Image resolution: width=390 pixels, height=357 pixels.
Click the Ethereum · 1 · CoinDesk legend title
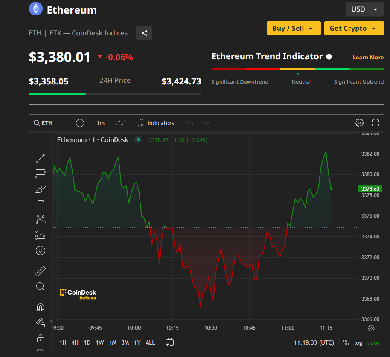coord(93,140)
